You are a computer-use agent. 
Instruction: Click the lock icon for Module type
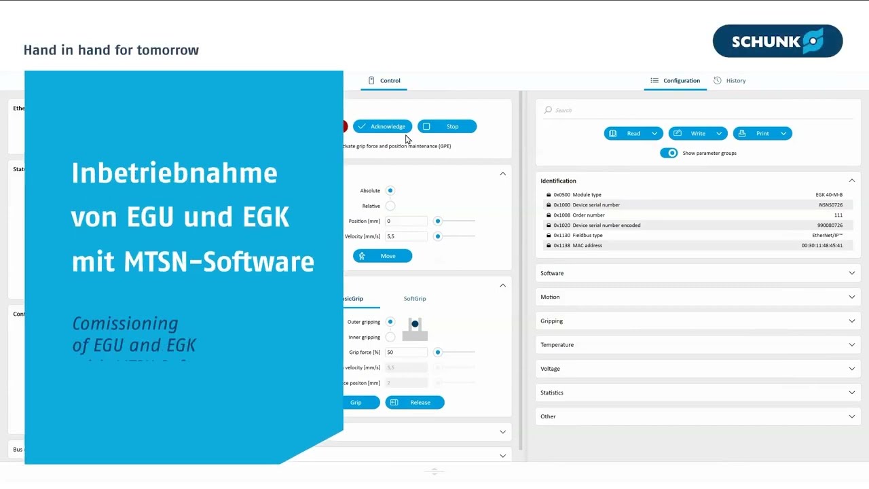(549, 195)
